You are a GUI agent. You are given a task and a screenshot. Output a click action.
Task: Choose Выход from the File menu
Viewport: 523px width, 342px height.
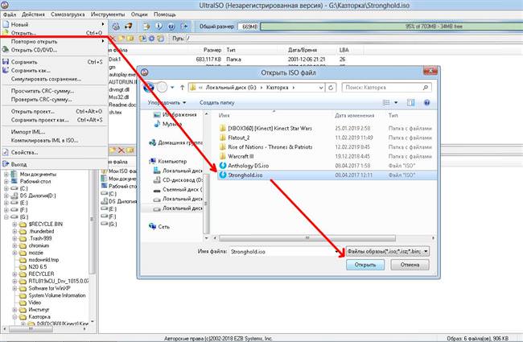pyautogui.click(x=55, y=164)
